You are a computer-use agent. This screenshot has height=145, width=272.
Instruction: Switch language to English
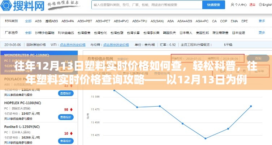[265, 5]
